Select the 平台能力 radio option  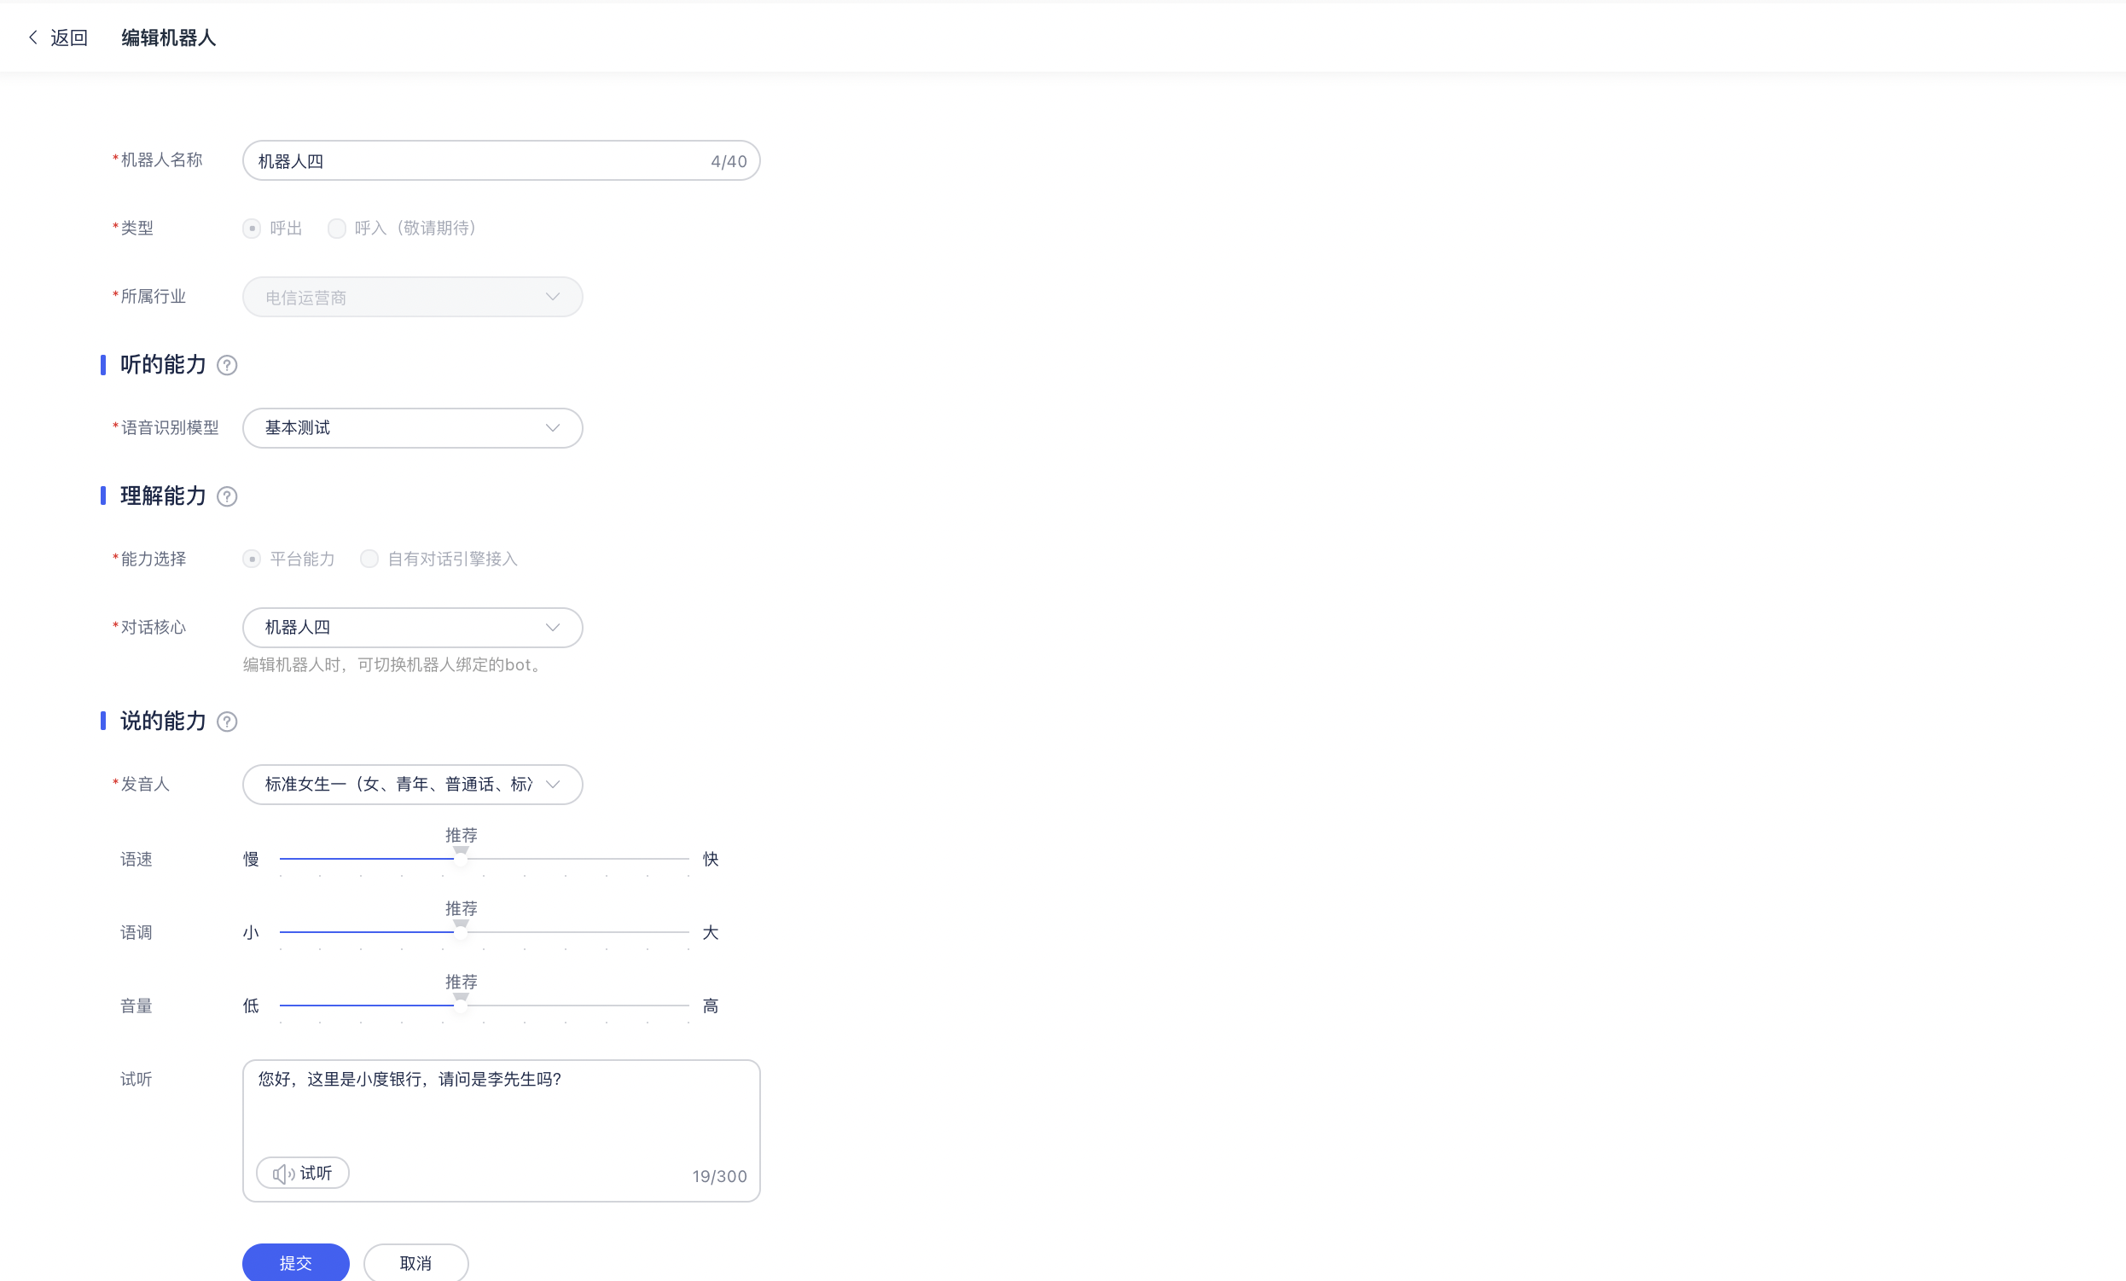252,559
